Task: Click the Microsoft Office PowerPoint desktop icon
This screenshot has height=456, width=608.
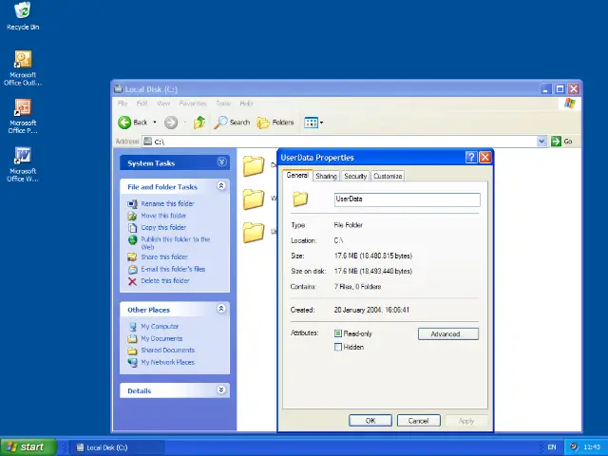Action: coord(22,108)
